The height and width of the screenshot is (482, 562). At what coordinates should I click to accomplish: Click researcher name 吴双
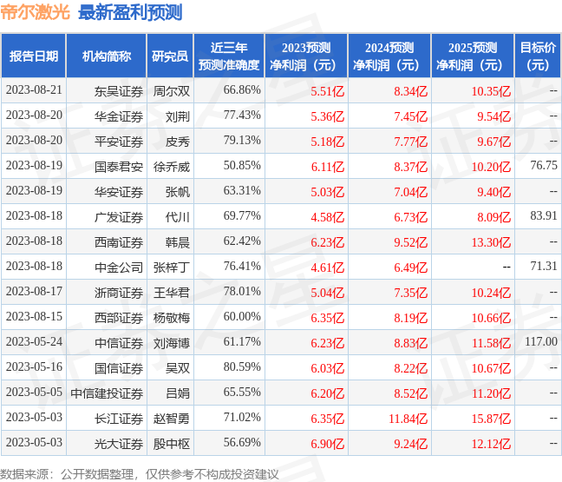[178, 368]
